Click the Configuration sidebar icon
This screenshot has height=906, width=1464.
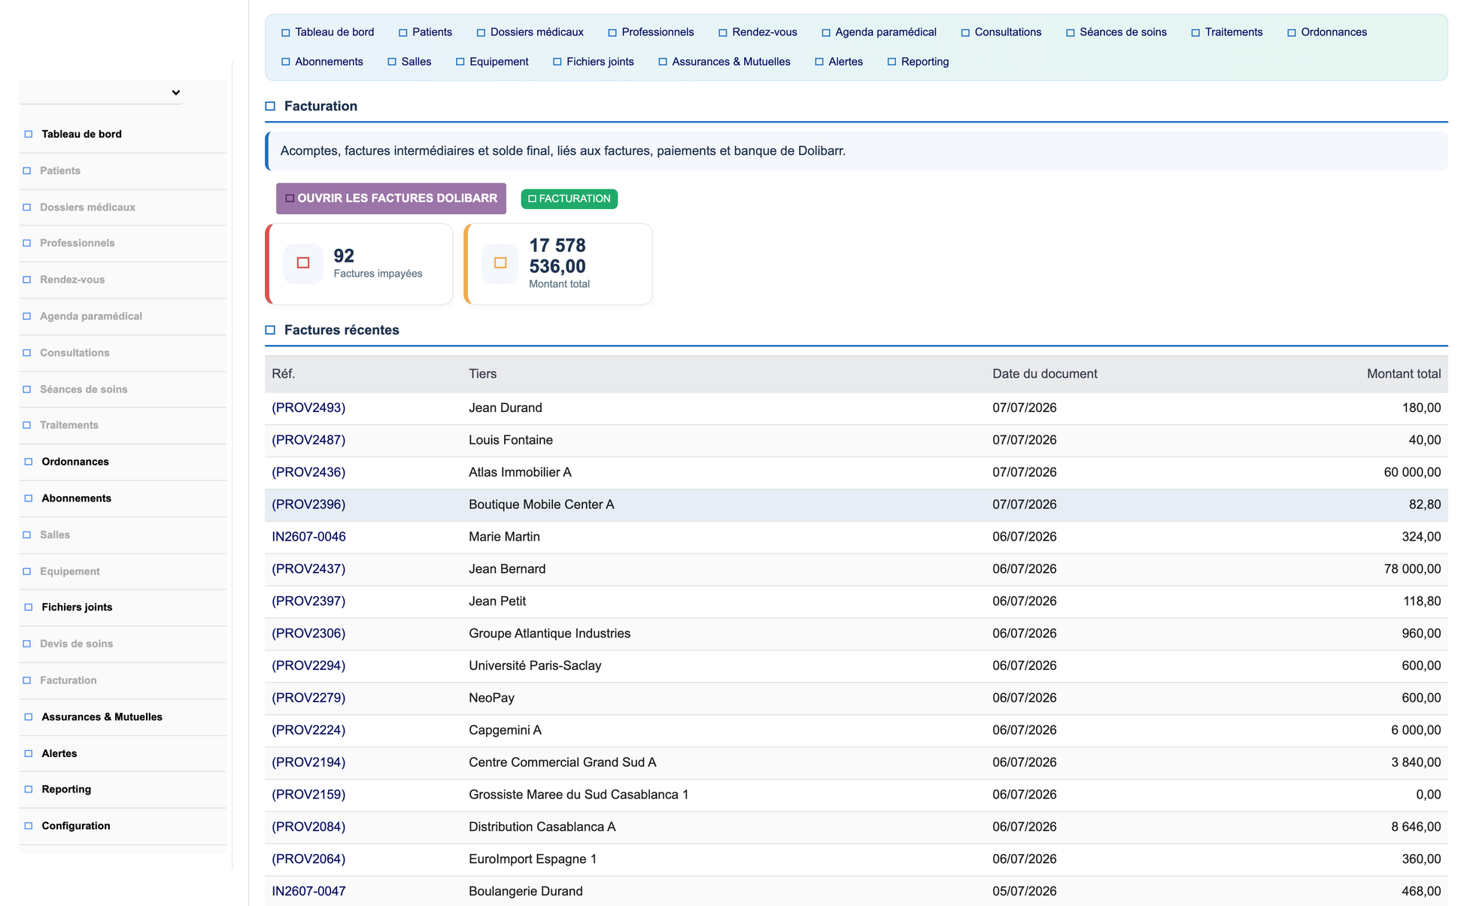click(x=29, y=826)
